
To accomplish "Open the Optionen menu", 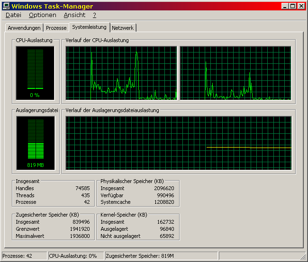I will pos(43,15).
